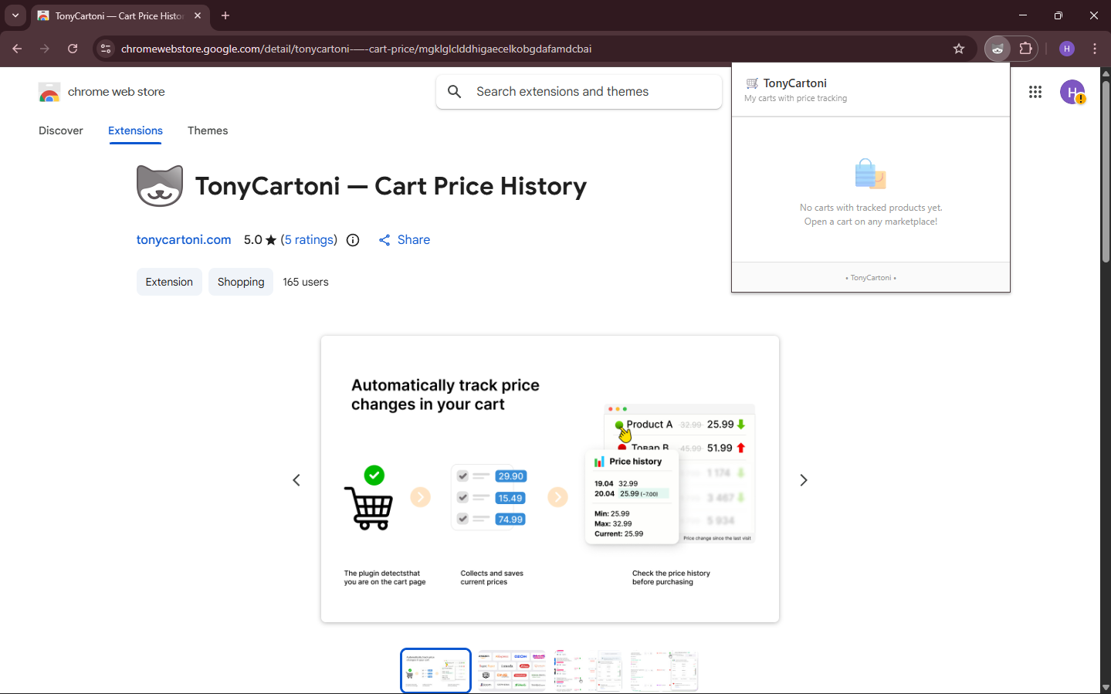Click the '5.0' rating score text
The image size is (1111, 694).
pyautogui.click(x=253, y=240)
